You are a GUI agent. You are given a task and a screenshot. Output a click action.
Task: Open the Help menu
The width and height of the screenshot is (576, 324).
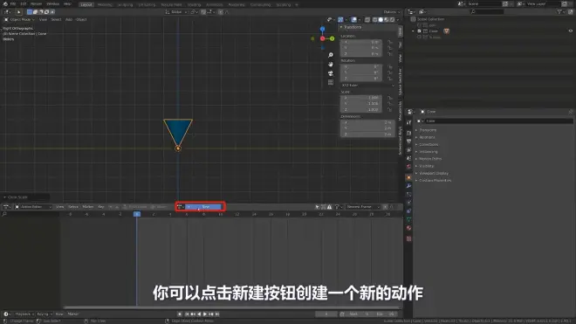pos(67,4)
